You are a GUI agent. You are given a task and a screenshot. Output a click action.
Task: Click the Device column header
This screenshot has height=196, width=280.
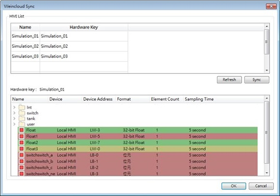[x=65, y=99]
